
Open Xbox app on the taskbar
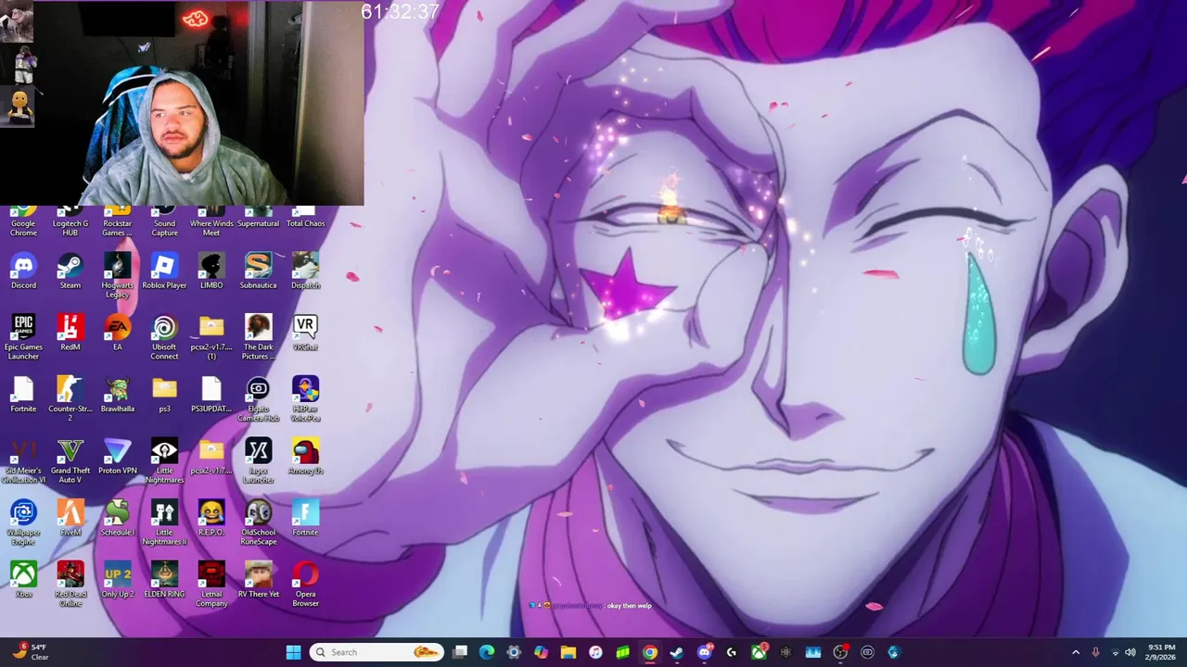coord(759,652)
